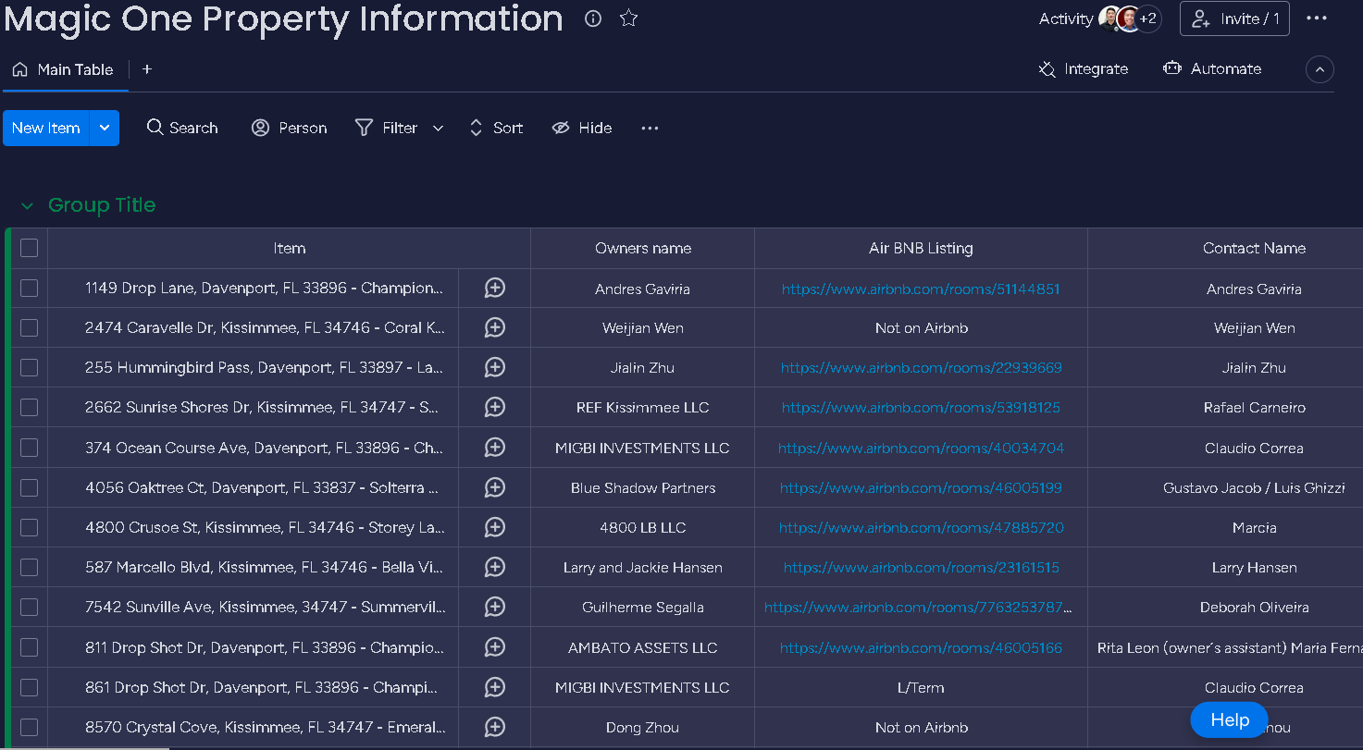Click the Air BNB Listing column header
This screenshot has height=750, width=1363.
click(x=921, y=248)
